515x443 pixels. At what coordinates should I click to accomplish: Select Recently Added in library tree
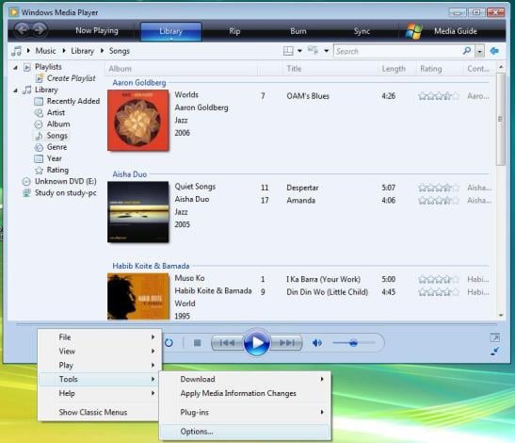73,101
